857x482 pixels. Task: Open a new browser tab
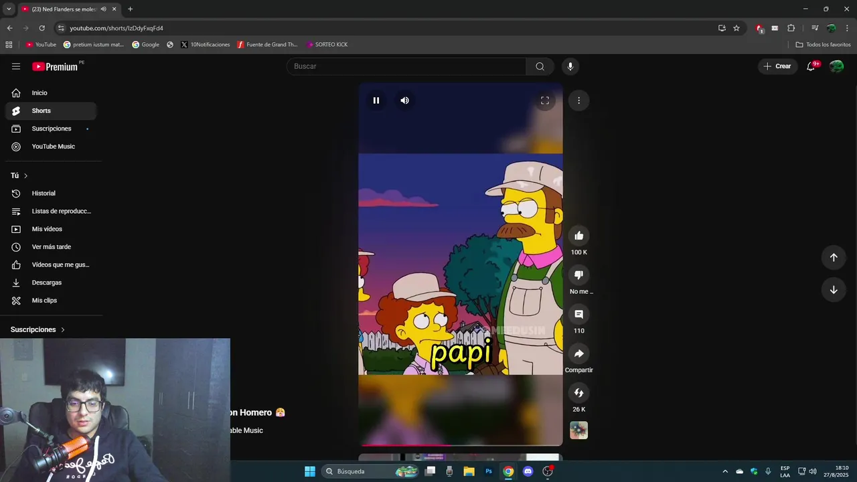[x=130, y=9]
